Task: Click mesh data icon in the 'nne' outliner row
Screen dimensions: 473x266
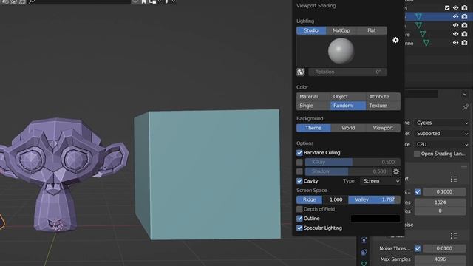Action: coord(426,43)
